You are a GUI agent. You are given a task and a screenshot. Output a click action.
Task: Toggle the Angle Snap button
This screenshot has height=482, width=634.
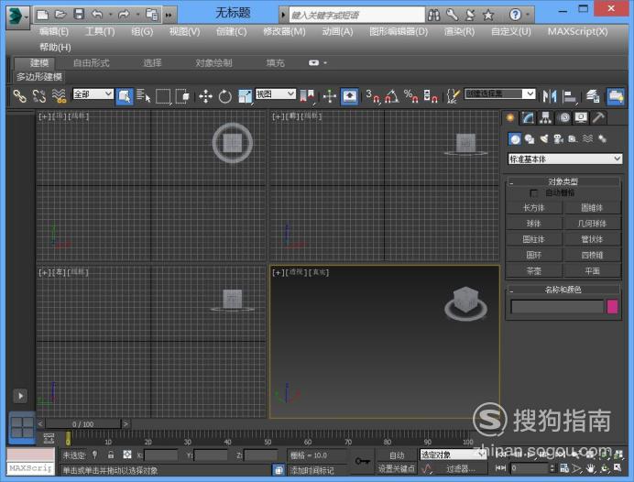(x=391, y=96)
